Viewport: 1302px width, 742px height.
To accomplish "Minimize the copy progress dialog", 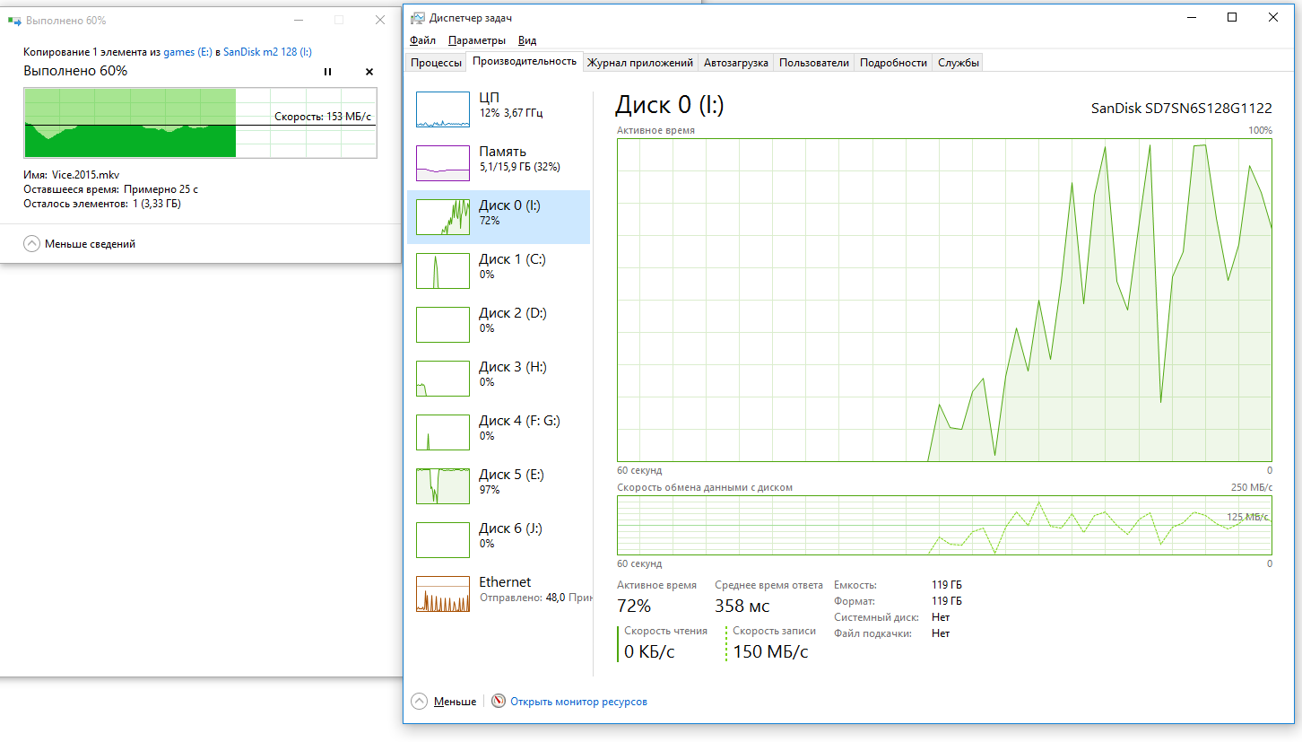I will 299,19.
